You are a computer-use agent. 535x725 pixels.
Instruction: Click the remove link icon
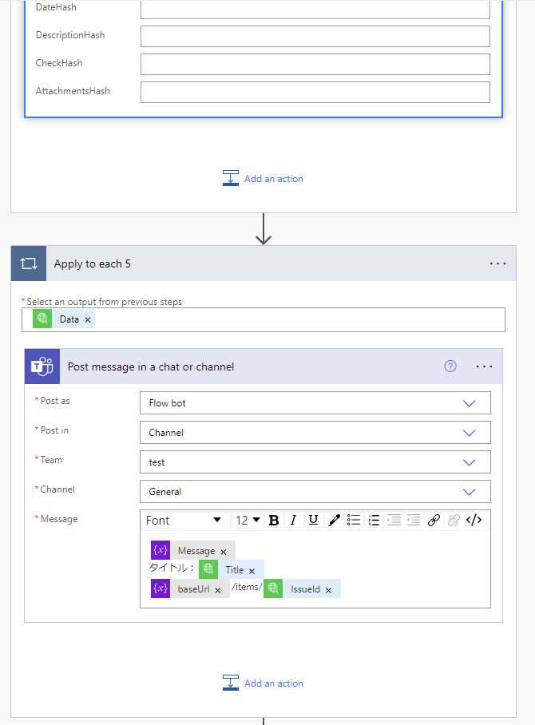click(x=454, y=520)
